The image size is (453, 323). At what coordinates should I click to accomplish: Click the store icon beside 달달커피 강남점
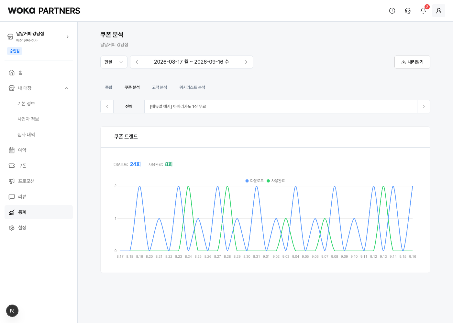pos(10,37)
